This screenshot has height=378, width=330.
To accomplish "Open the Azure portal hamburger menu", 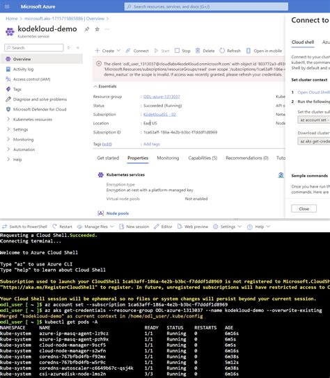I will pos(7,6).
